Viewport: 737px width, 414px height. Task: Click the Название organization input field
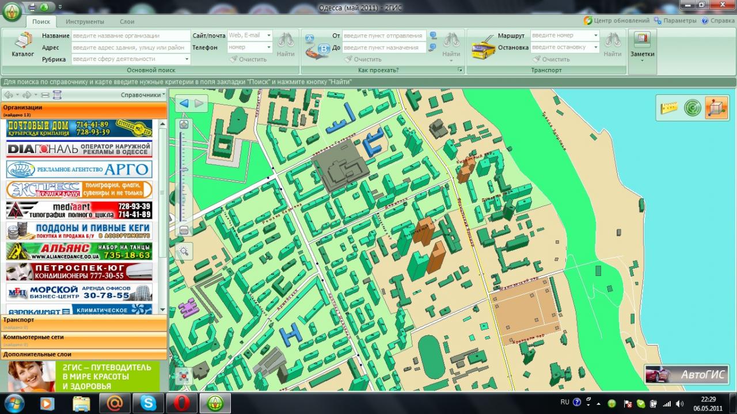[x=130, y=36]
